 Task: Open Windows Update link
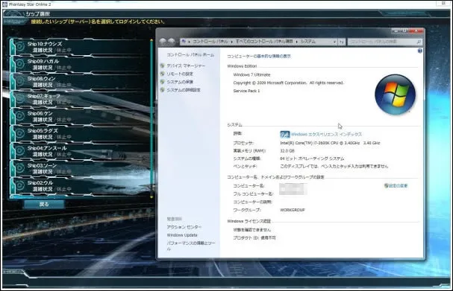point(182,235)
